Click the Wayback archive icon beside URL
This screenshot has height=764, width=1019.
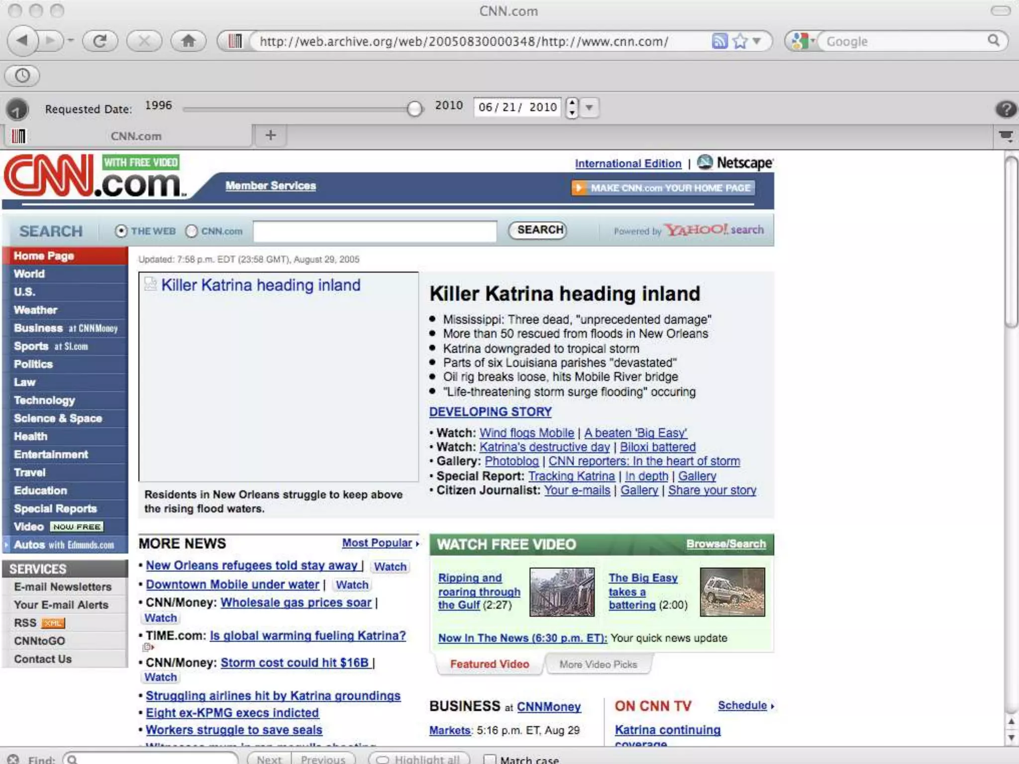click(235, 41)
